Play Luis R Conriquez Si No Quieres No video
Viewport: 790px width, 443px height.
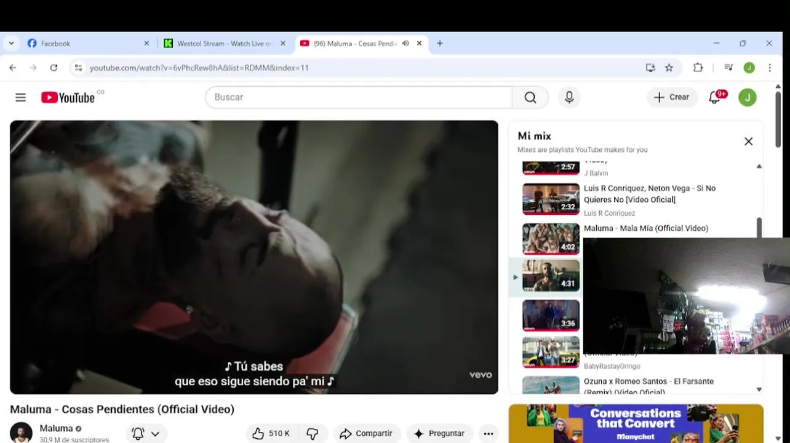(551, 199)
